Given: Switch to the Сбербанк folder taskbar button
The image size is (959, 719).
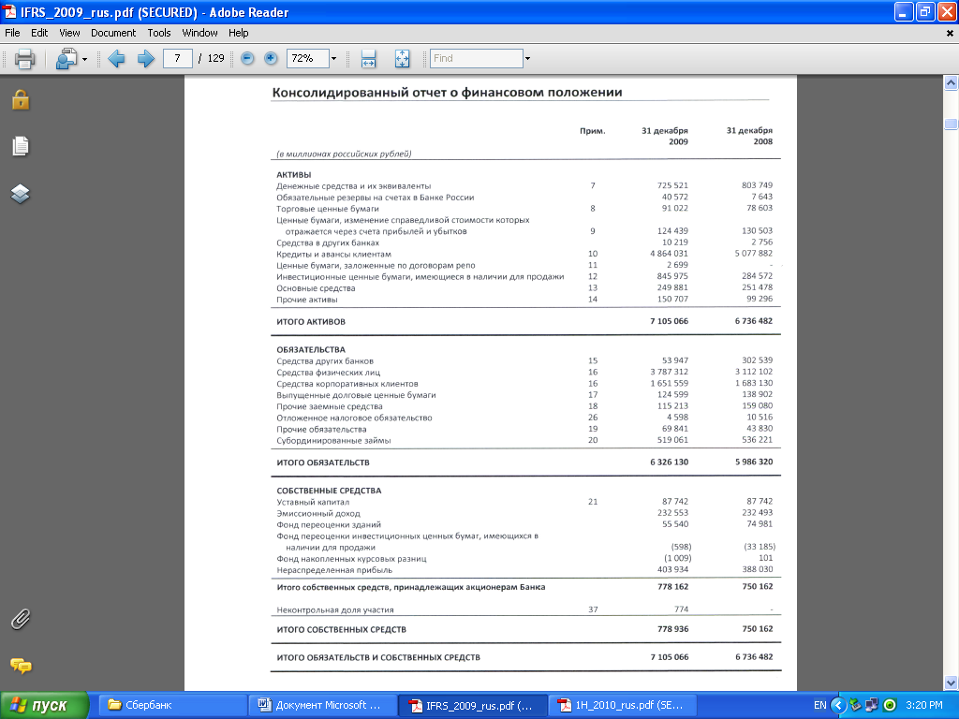Looking at the screenshot, I should pos(173,706).
